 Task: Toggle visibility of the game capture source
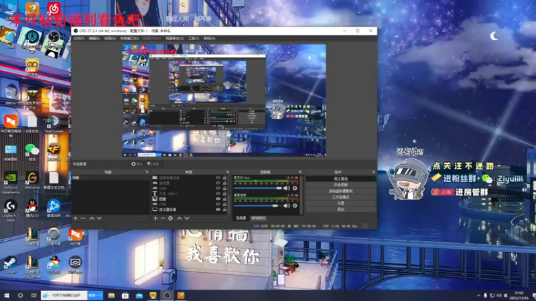point(218,183)
